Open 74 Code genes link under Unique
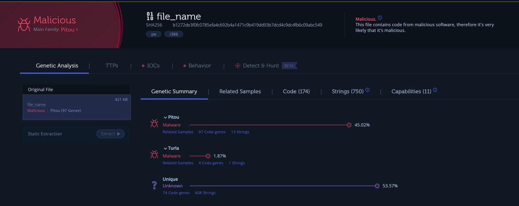Image resolution: width=519 pixels, height=206 pixels. [176, 193]
